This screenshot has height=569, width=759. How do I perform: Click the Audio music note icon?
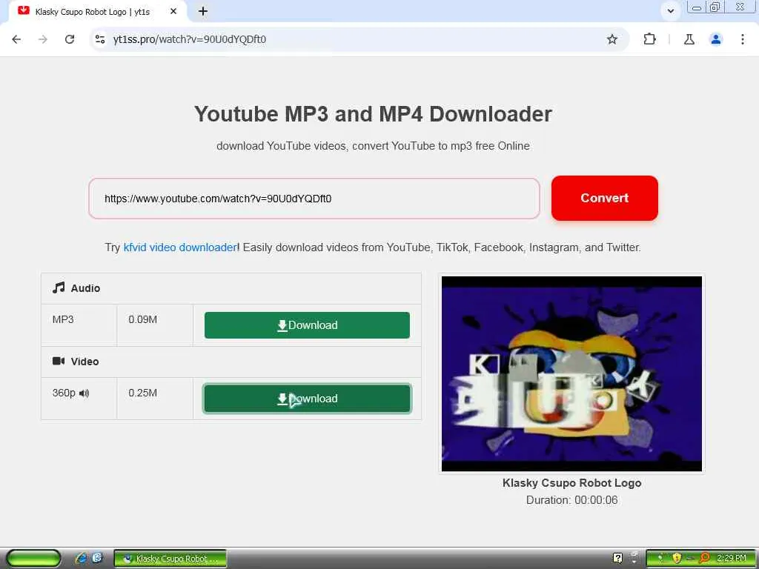tap(59, 288)
